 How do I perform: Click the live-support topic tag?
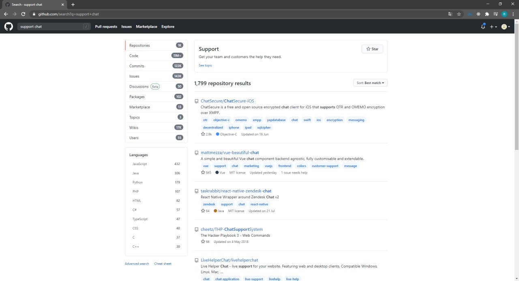pyautogui.click(x=253, y=279)
